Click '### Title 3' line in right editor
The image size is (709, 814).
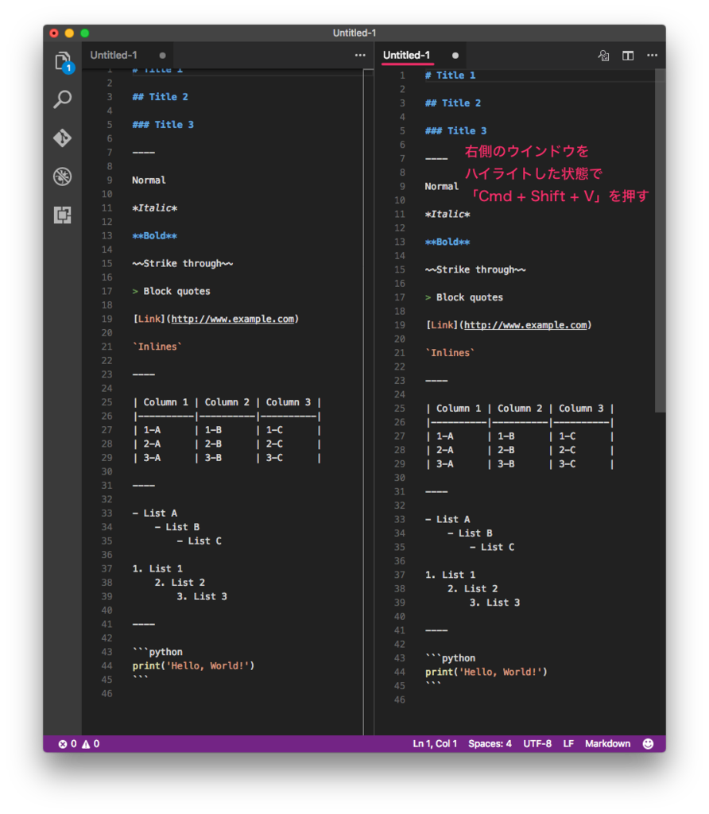[455, 131]
